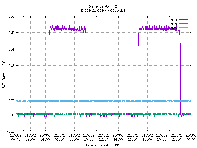Click the x-axis label 'Time (yymmdd HH:MM)'
The image size is (197, 148).
(103, 145)
